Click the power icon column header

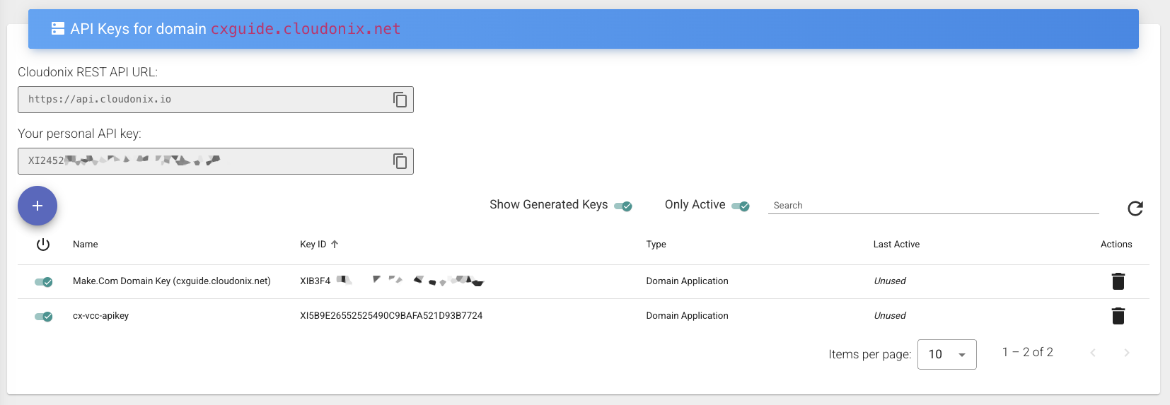43,245
